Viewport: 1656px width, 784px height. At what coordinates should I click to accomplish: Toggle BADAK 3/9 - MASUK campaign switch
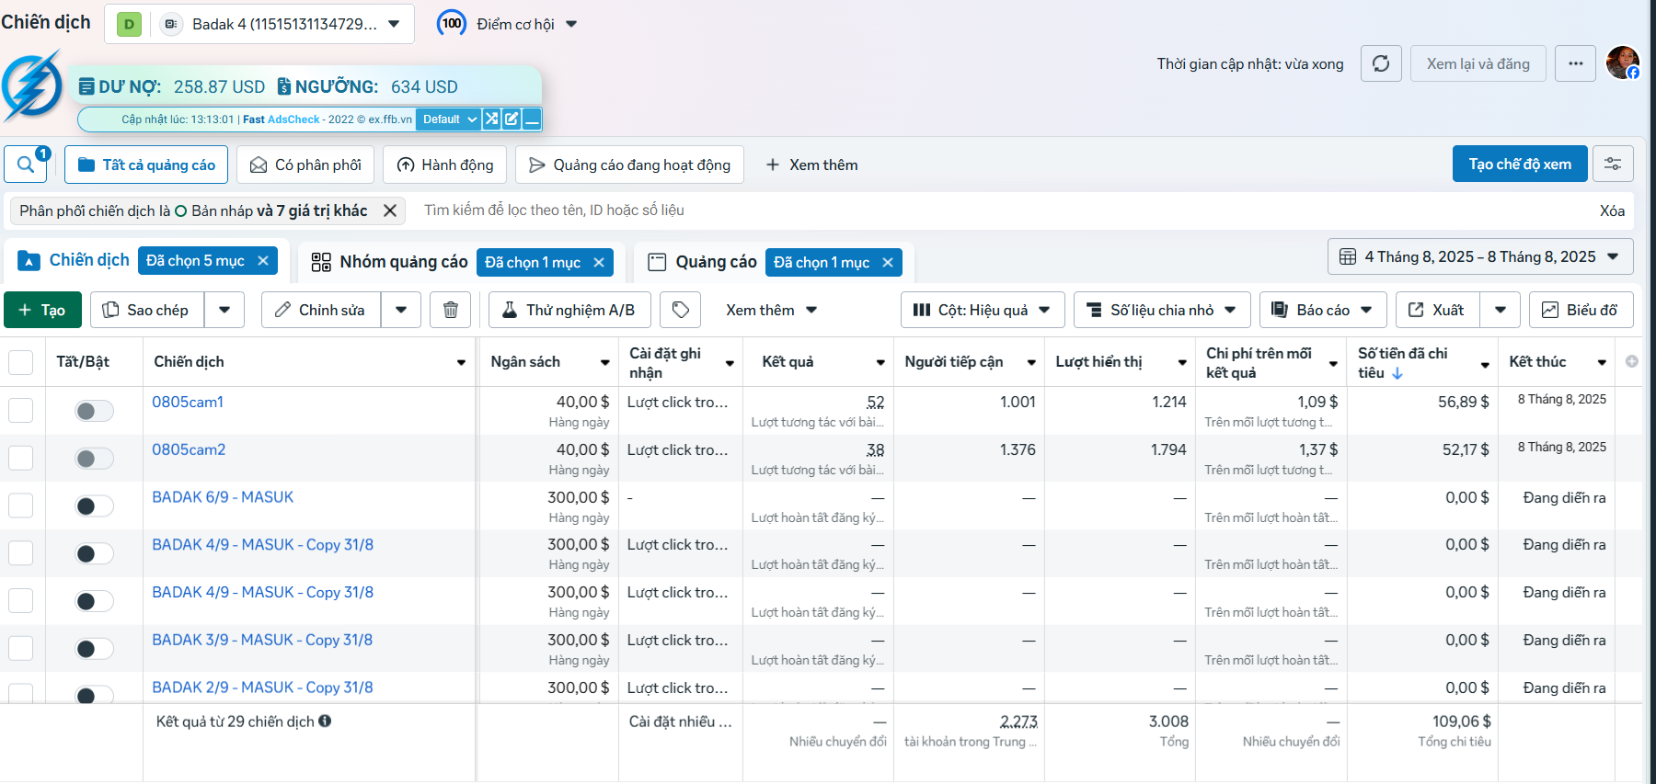[94, 649]
